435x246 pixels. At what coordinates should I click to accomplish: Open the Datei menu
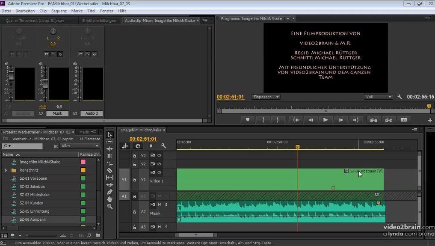click(x=6, y=11)
